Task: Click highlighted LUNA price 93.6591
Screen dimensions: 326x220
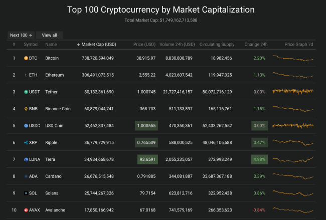Action: (147, 159)
